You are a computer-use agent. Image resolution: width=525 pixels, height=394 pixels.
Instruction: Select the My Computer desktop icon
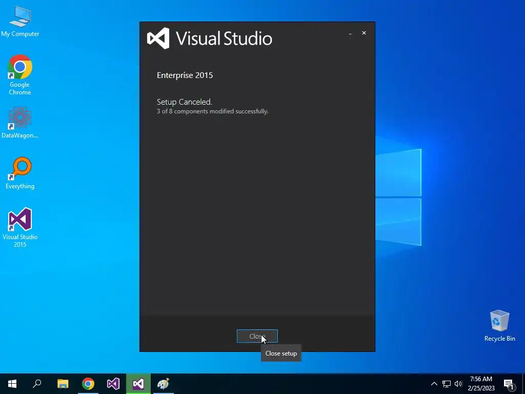tap(20, 22)
